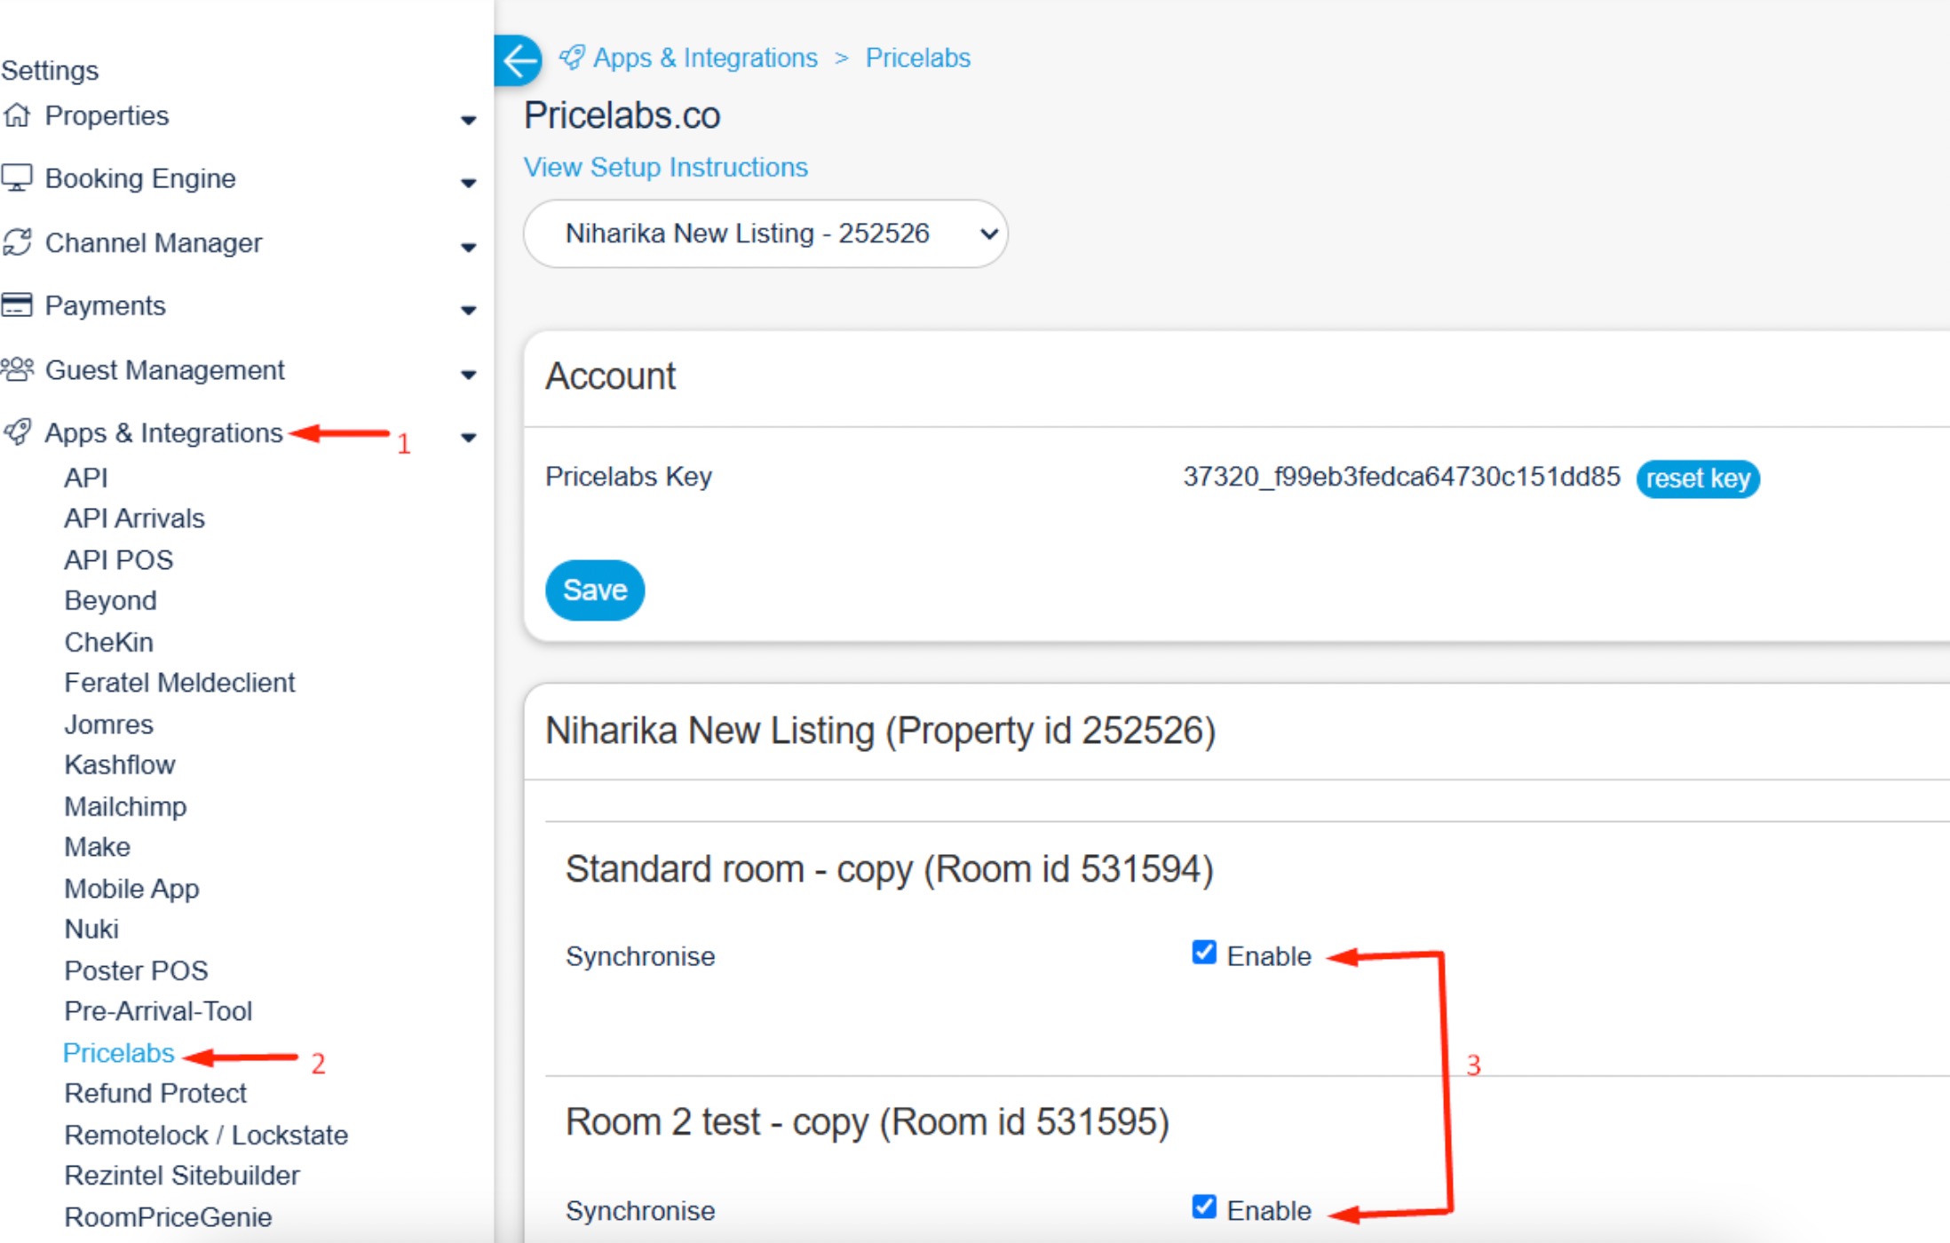Open the Mailchimp integration

tap(125, 805)
